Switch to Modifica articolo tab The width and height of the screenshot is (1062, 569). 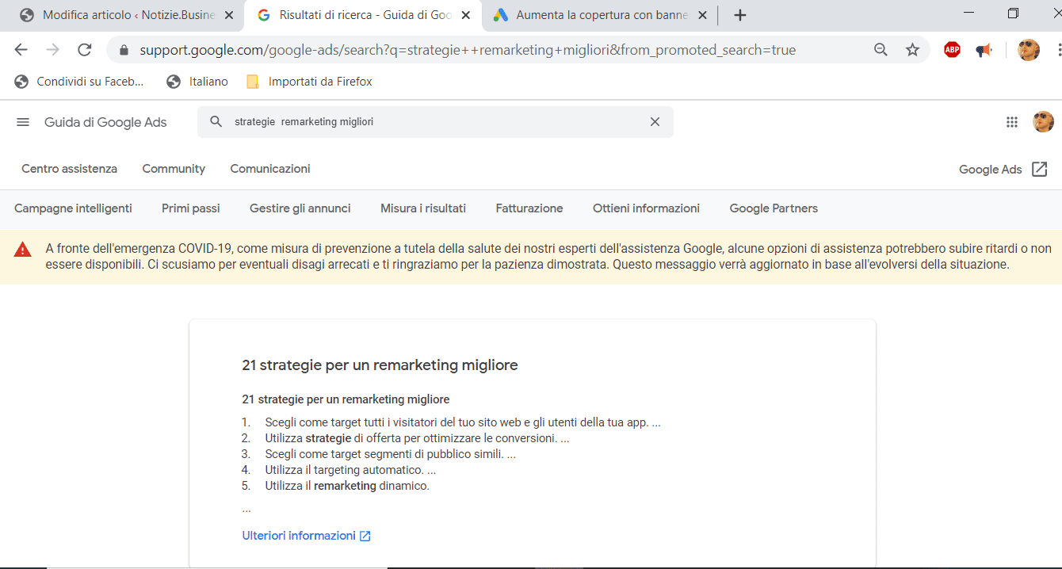[x=127, y=15]
